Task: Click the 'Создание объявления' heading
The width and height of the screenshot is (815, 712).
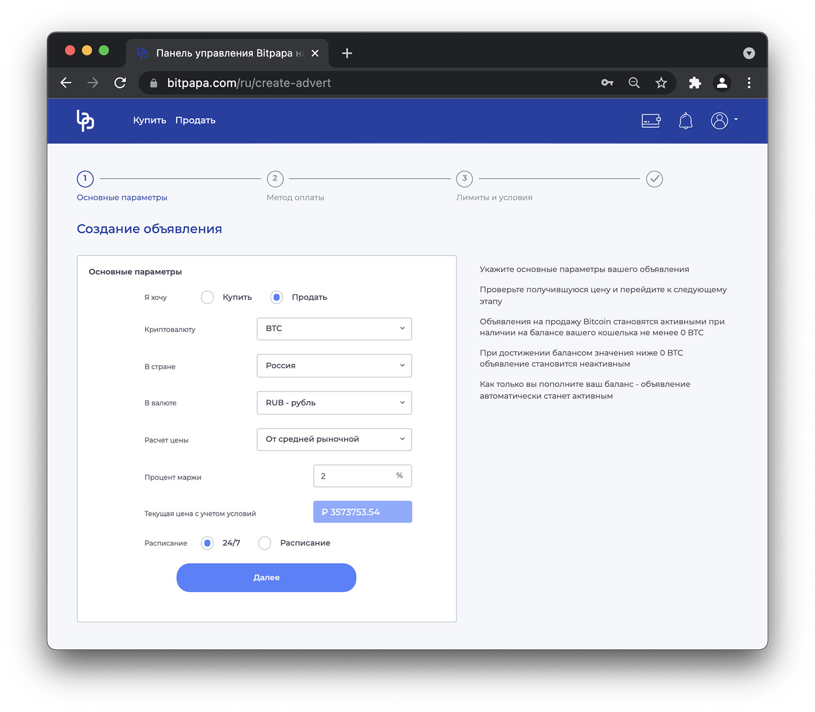Action: point(149,229)
